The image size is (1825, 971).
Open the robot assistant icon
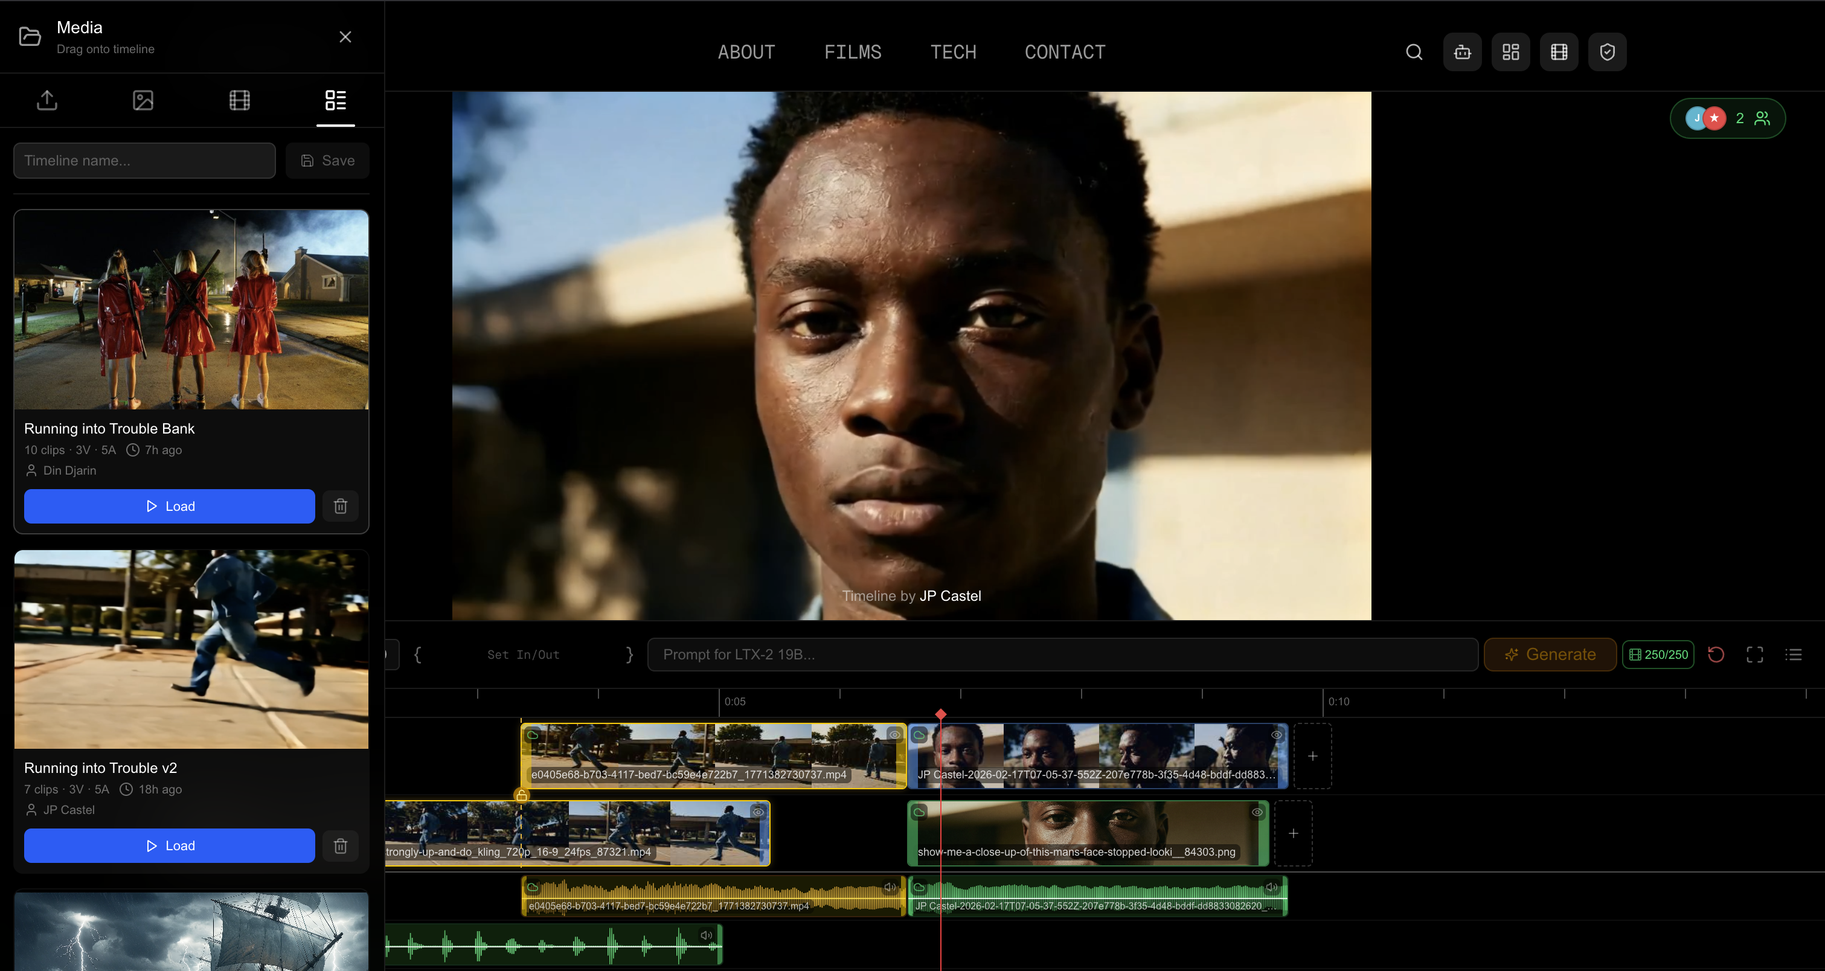click(1461, 52)
